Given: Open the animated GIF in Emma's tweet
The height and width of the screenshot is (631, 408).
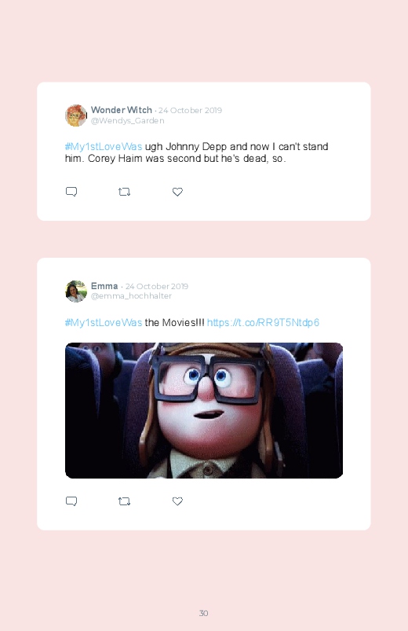Looking at the screenshot, I should point(204,410).
